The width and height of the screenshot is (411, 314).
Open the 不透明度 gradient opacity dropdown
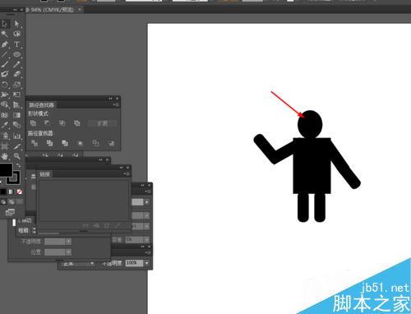click(68, 242)
